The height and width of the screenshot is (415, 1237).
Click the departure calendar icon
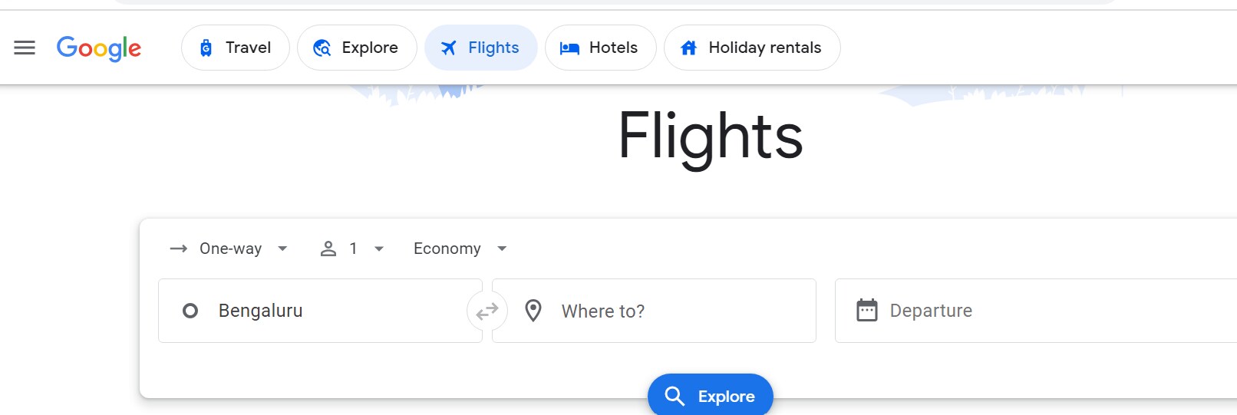pos(867,311)
